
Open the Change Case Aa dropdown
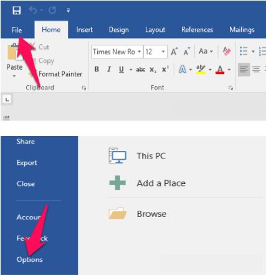coord(206,51)
